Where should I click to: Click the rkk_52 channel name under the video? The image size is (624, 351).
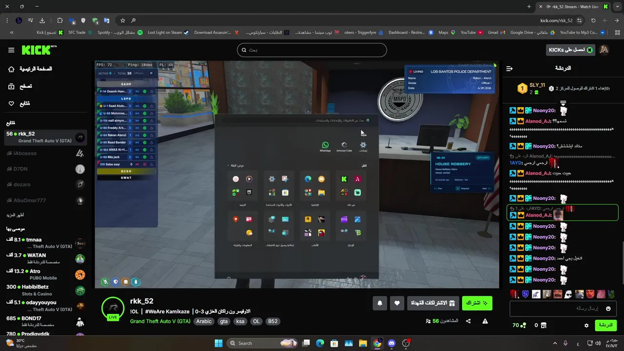coord(142,301)
